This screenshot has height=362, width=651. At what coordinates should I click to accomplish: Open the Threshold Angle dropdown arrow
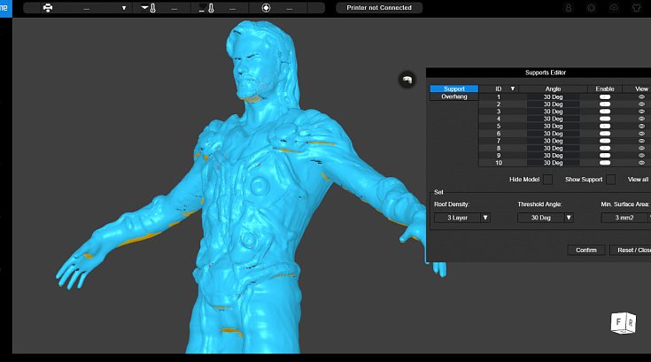[x=569, y=218]
